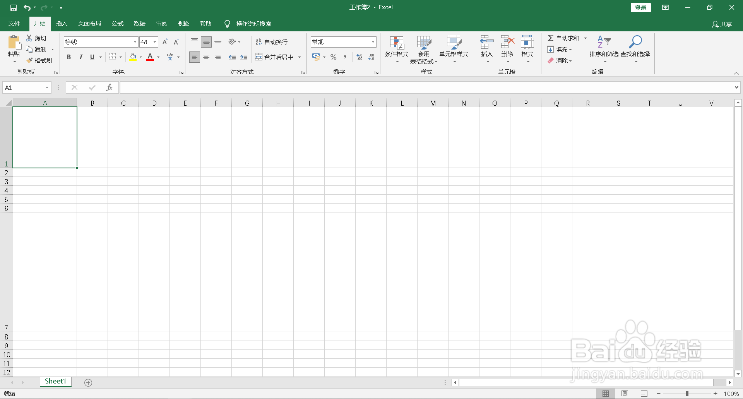Click Insert cells icon
Screen dimensions: 743x399
[487, 42]
